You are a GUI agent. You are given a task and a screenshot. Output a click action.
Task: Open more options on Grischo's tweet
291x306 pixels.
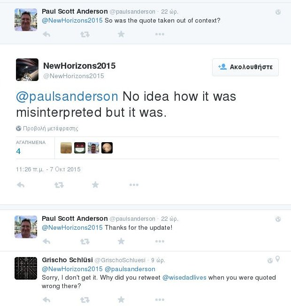[x=160, y=299]
